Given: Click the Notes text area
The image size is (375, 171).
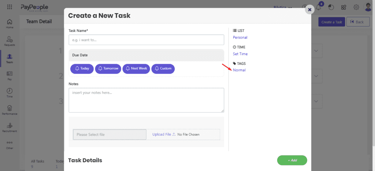Looking at the screenshot, I should tap(146, 100).
